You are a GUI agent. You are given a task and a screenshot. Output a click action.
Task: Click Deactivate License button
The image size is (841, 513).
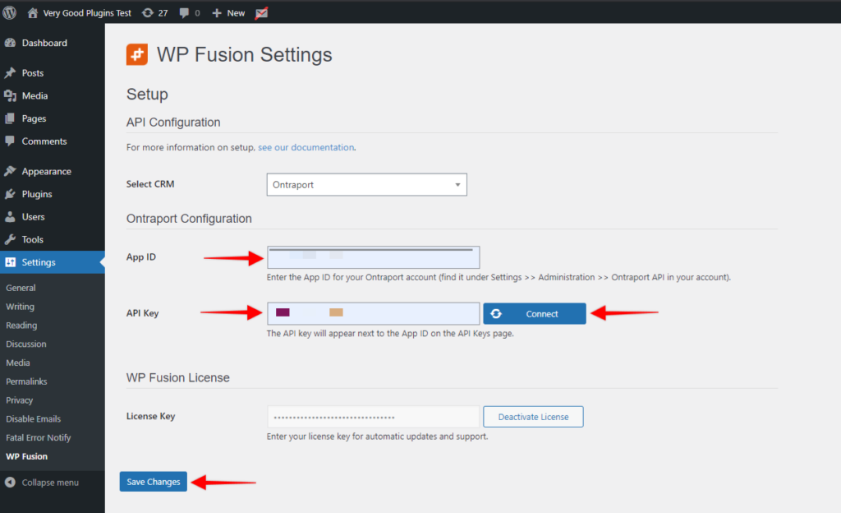tap(533, 417)
